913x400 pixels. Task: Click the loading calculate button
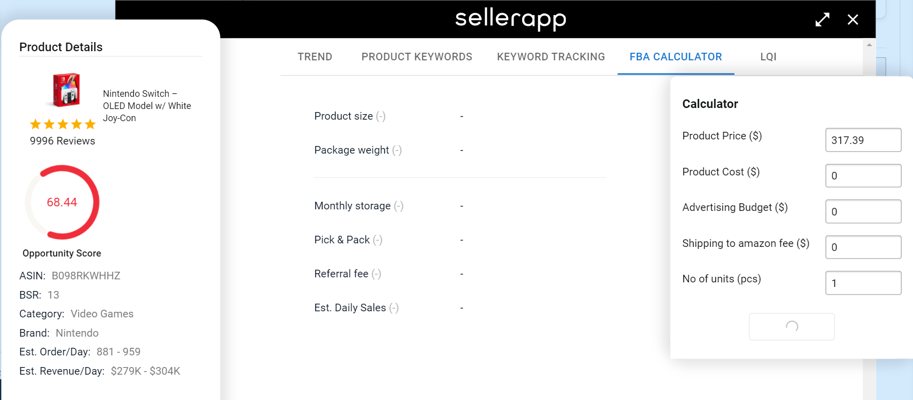click(x=792, y=326)
